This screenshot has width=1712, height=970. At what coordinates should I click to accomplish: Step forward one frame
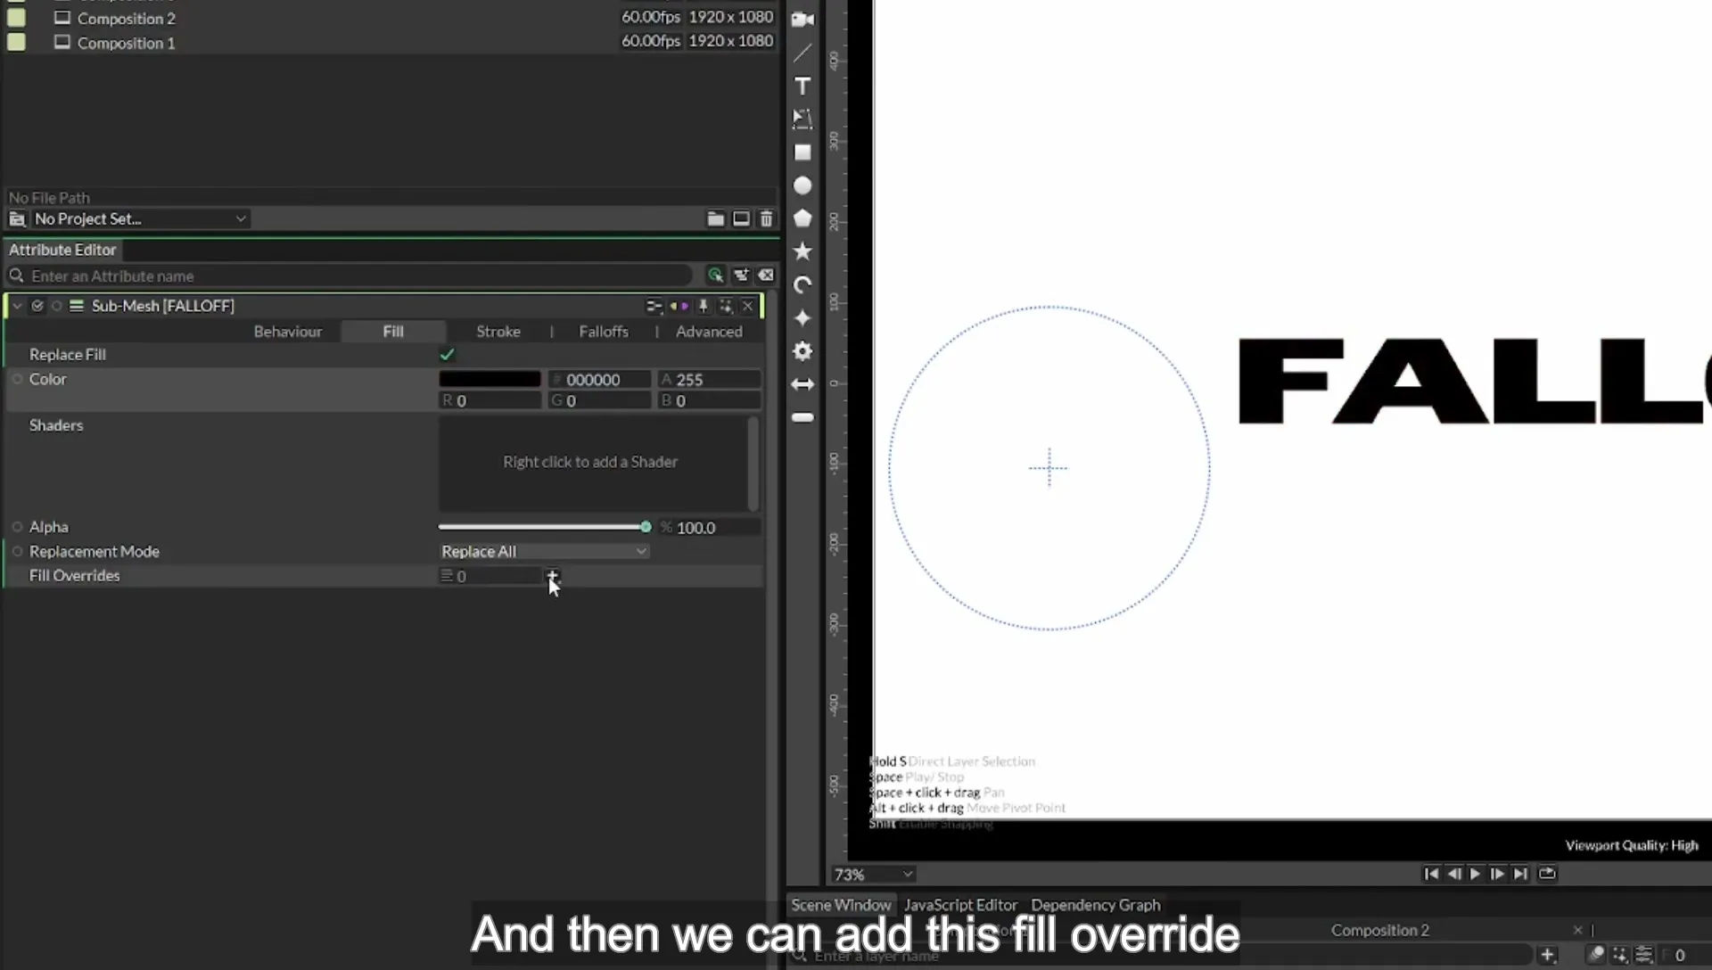1497,874
